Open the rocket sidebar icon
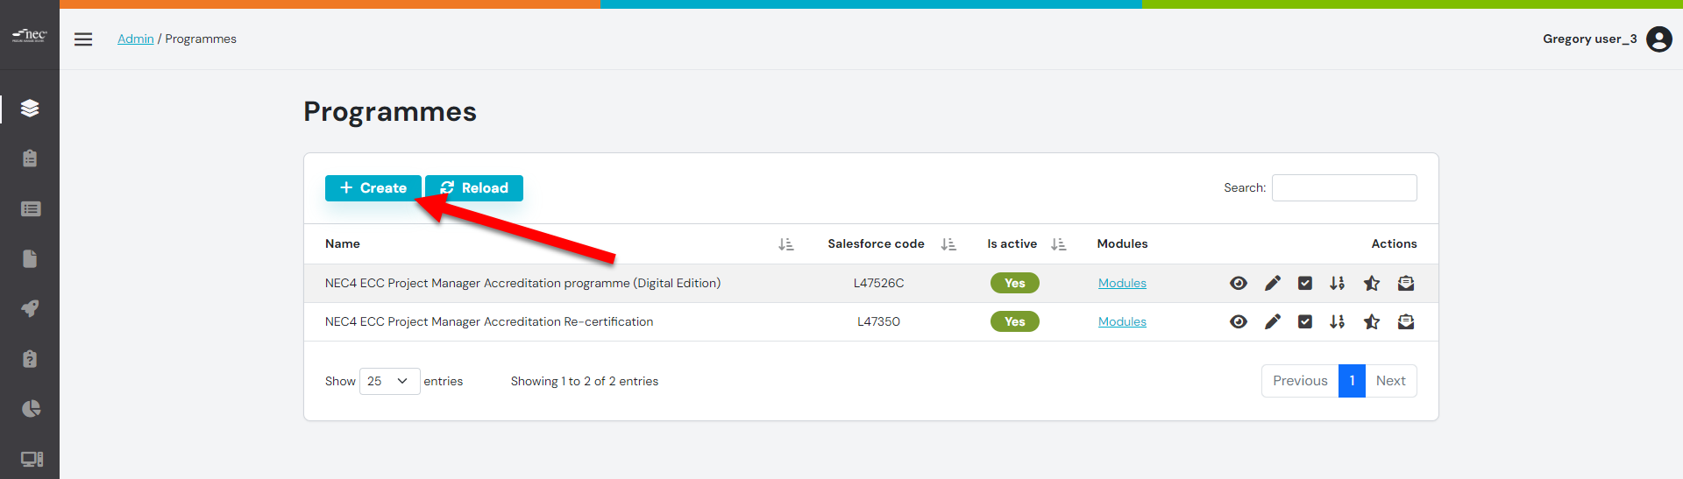 [30, 308]
